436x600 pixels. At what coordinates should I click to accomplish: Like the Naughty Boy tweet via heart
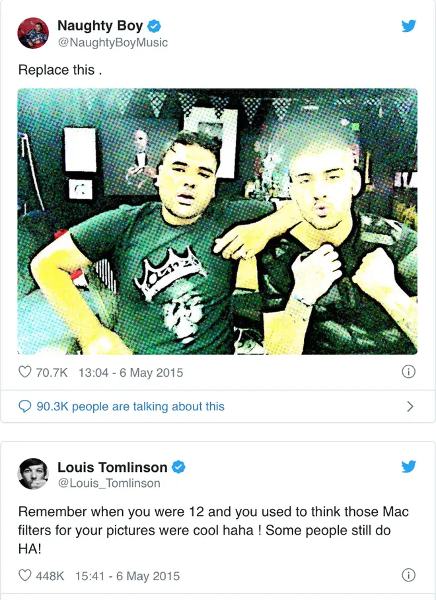click(x=25, y=371)
